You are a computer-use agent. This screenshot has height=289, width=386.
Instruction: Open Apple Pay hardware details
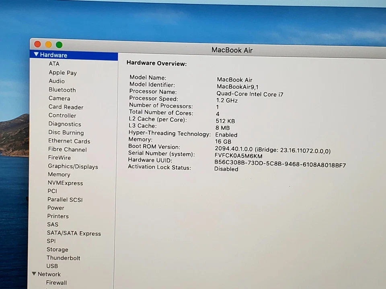(x=63, y=73)
